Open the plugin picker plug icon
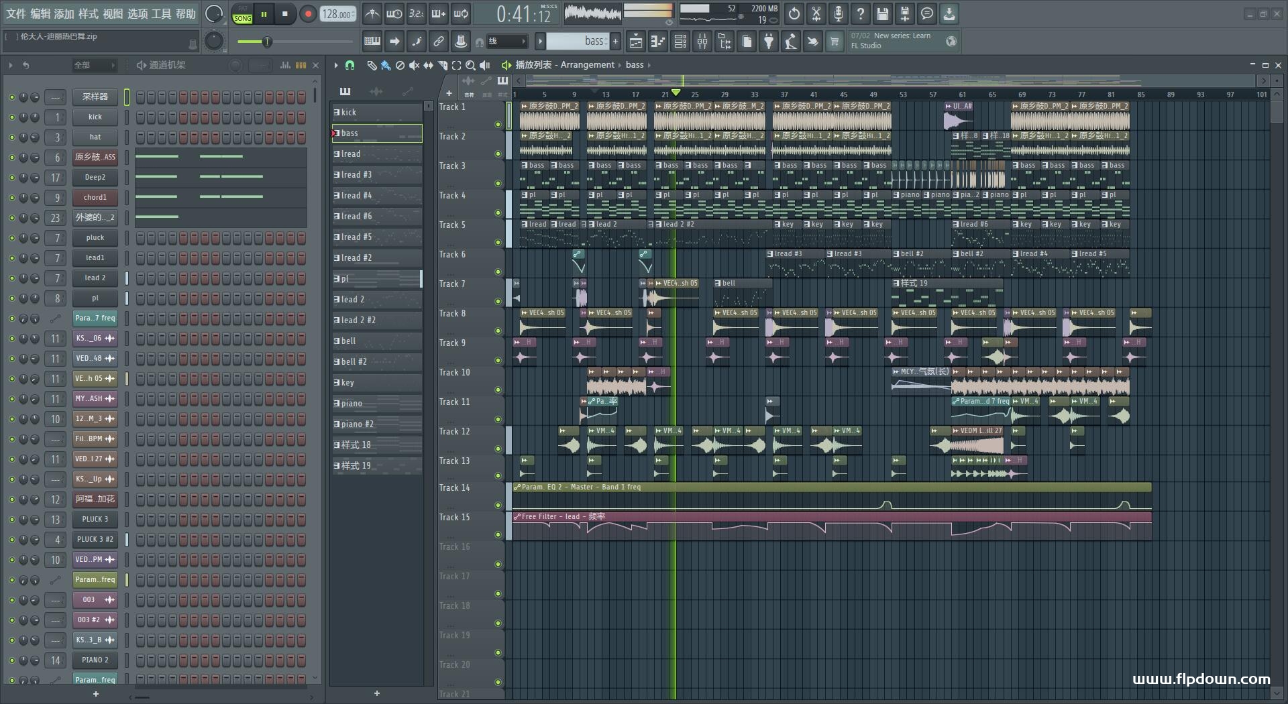This screenshot has width=1288, height=704. tap(769, 42)
